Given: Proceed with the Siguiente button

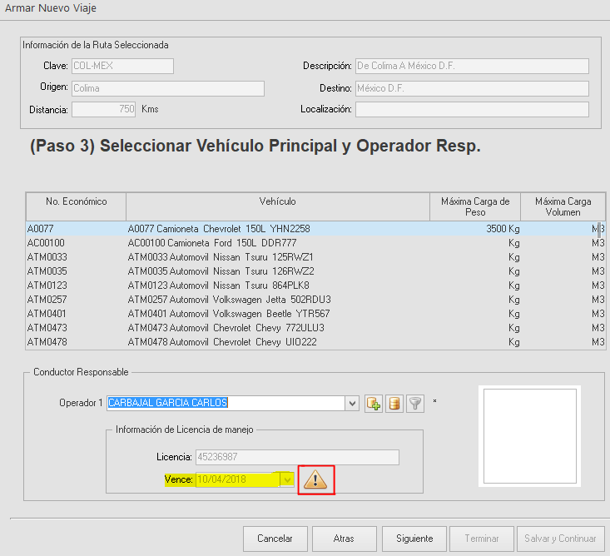Looking at the screenshot, I should click(414, 539).
